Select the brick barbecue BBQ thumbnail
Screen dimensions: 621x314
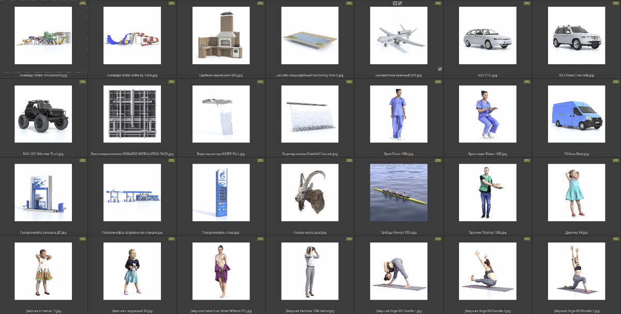(x=221, y=35)
